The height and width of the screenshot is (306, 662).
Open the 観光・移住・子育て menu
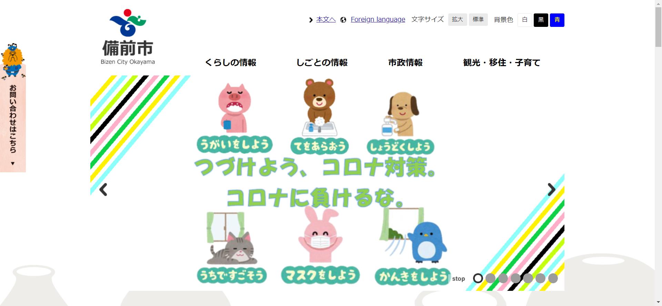click(x=502, y=63)
